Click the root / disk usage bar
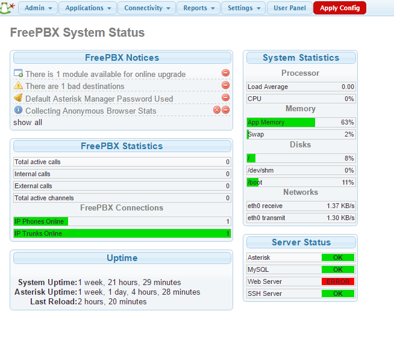 click(x=301, y=158)
